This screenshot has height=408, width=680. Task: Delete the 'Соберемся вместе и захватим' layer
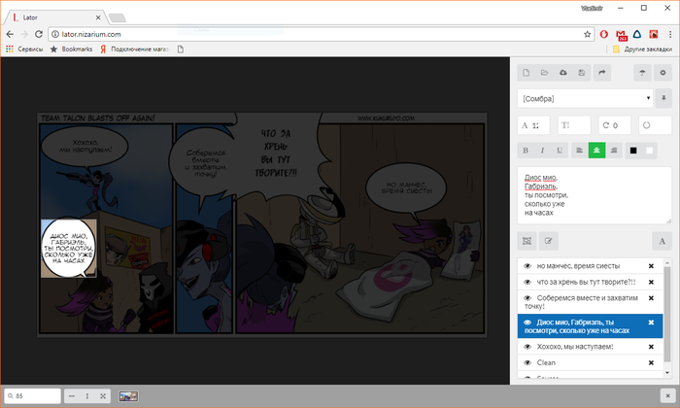(x=651, y=298)
